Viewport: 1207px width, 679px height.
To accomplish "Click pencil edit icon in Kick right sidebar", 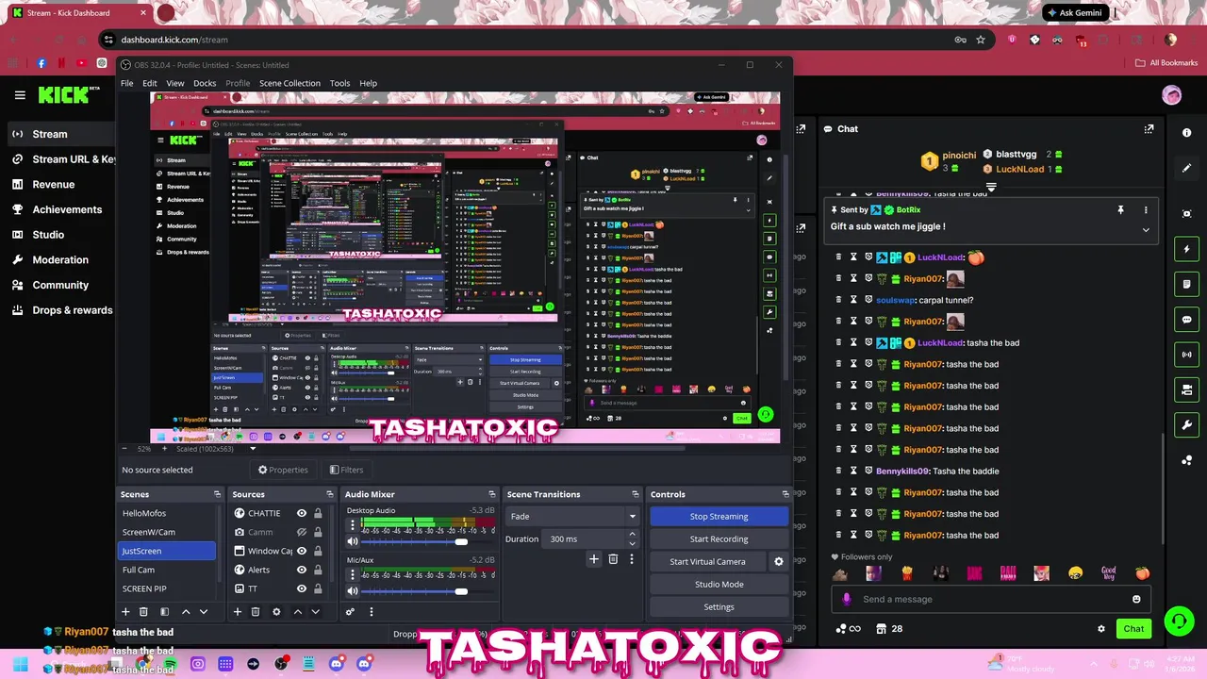I will pos(1187,168).
